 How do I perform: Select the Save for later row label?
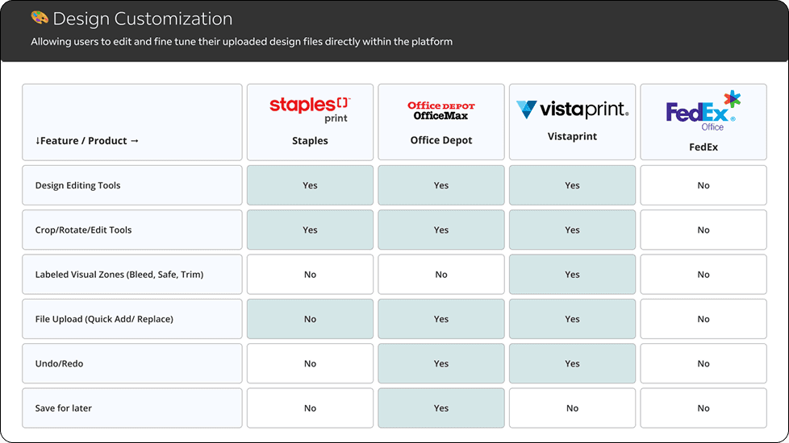point(131,408)
